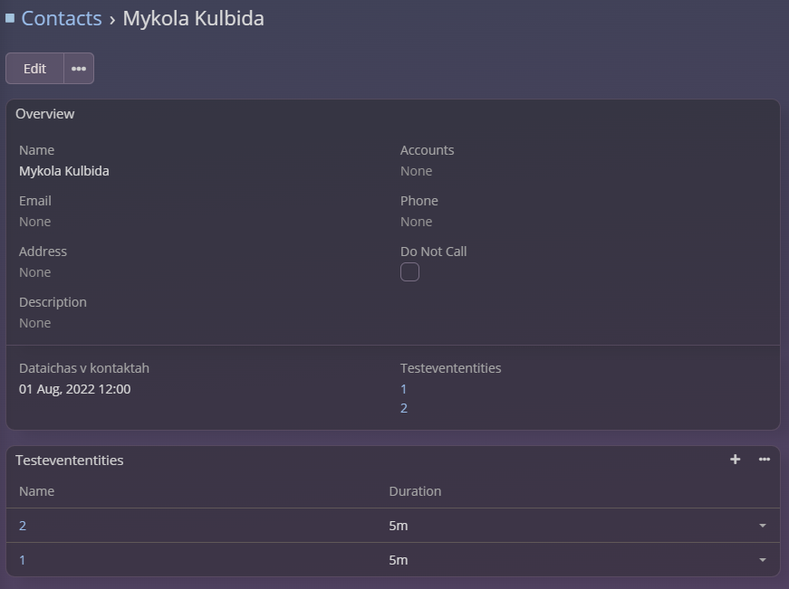Click the Email field None value
Viewport: 789px width, 589px height.
34,222
